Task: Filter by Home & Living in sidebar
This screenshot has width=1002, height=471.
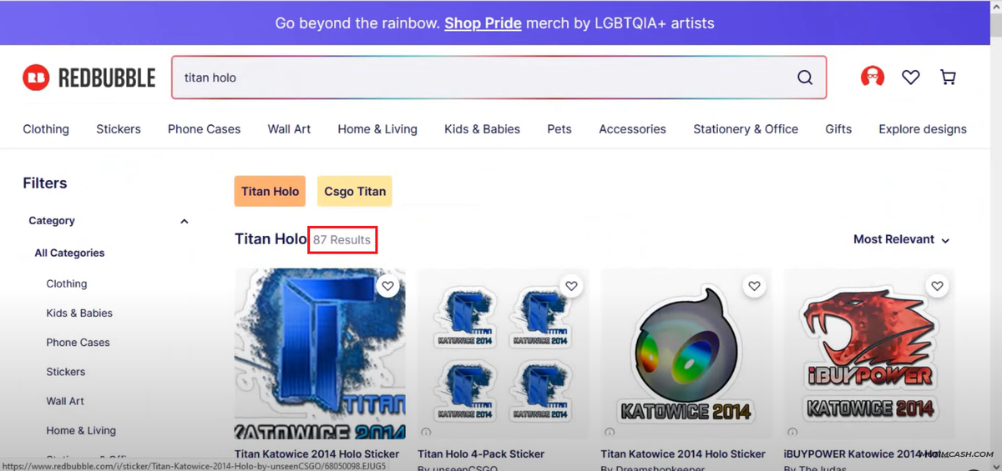Action: [81, 431]
